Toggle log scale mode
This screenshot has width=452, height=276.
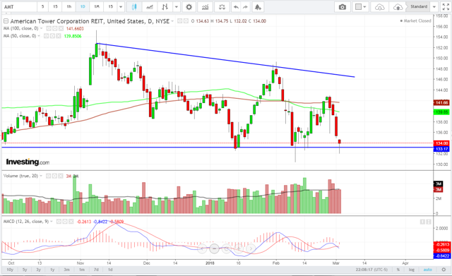[x=411, y=270]
